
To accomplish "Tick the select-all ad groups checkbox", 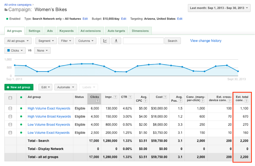I will coord(10,98).
